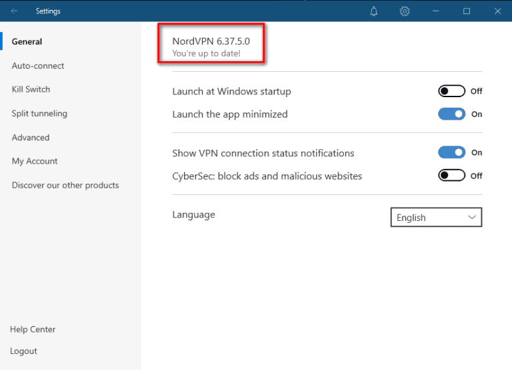Go to Kill Switch settings

(x=31, y=89)
